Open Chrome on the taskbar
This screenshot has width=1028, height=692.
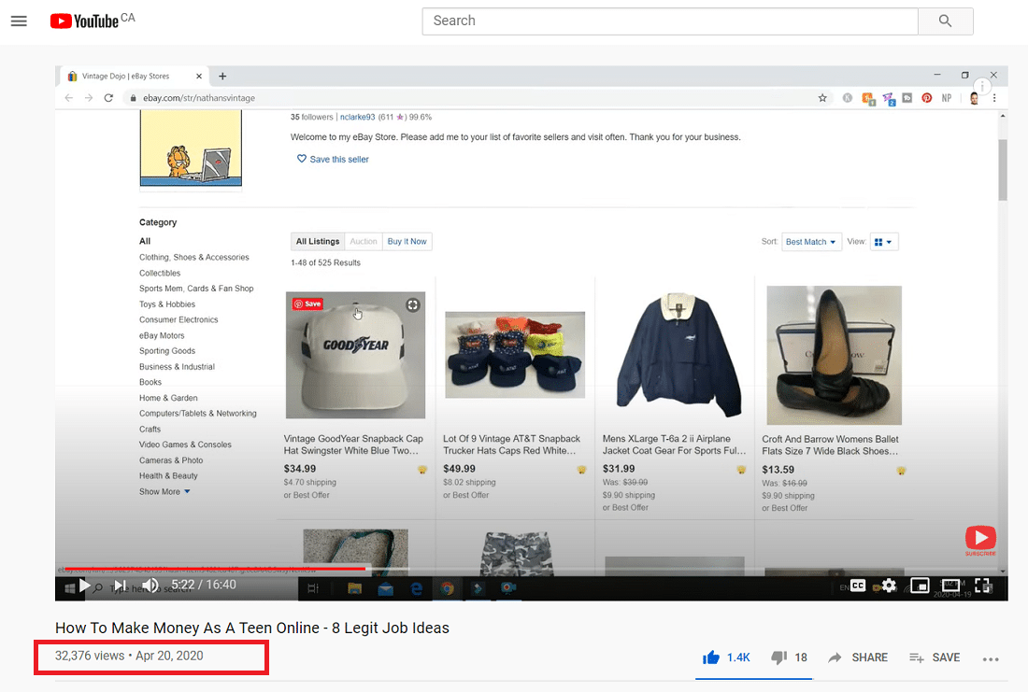click(447, 588)
